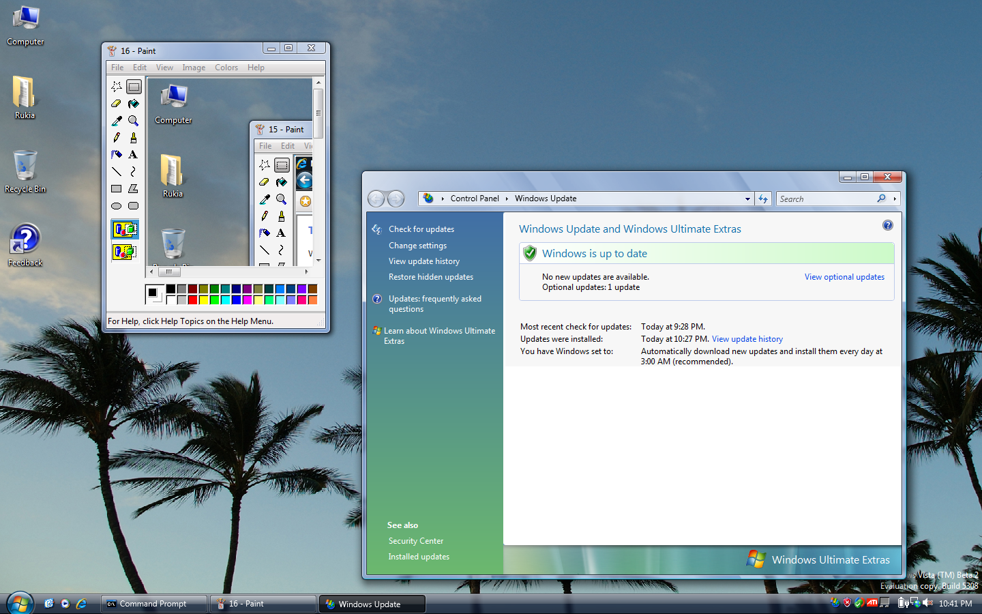This screenshot has width=982, height=614.
Task: Open the Image menu in Paint
Action: coord(194,68)
